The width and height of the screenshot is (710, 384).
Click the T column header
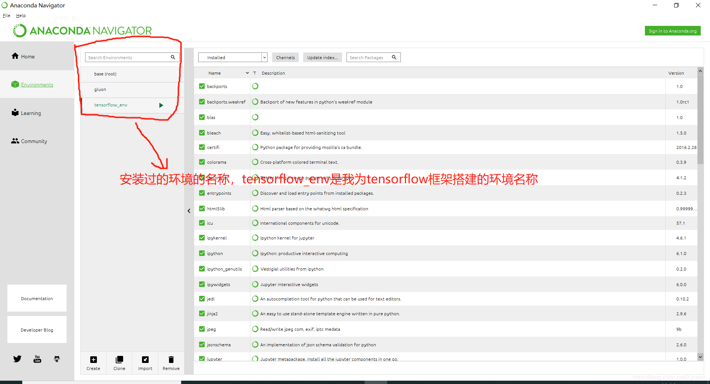[x=254, y=73]
